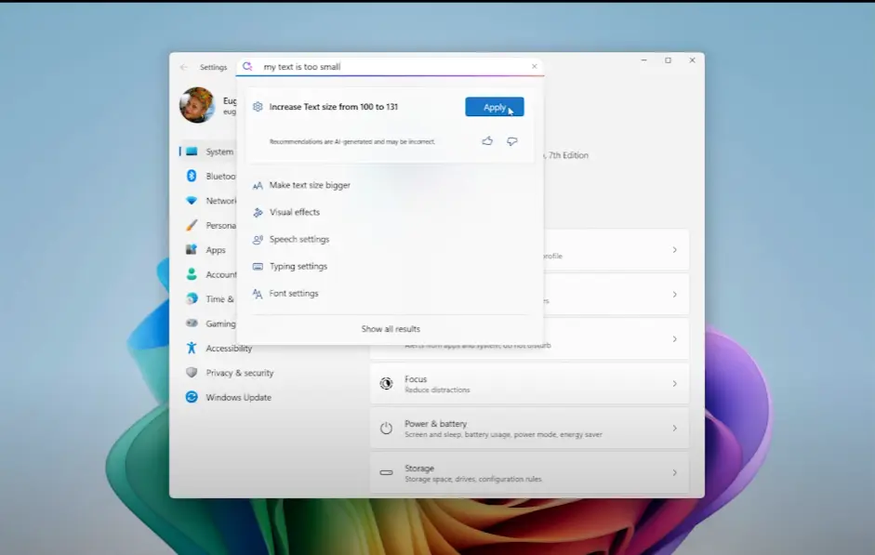Give thumbs down to AI recommendation
The width and height of the screenshot is (875, 555).
pos(511,141)
